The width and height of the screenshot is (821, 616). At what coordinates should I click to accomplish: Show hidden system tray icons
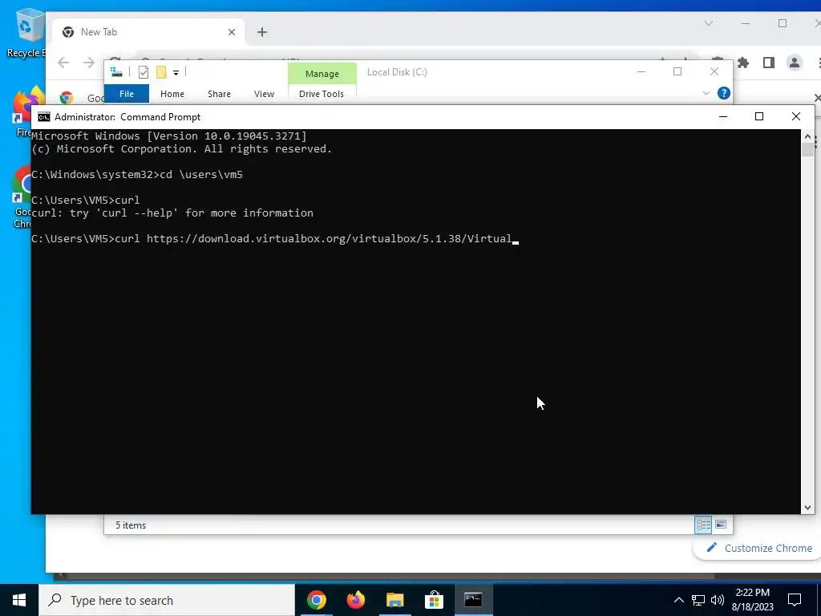coord(678,600)
